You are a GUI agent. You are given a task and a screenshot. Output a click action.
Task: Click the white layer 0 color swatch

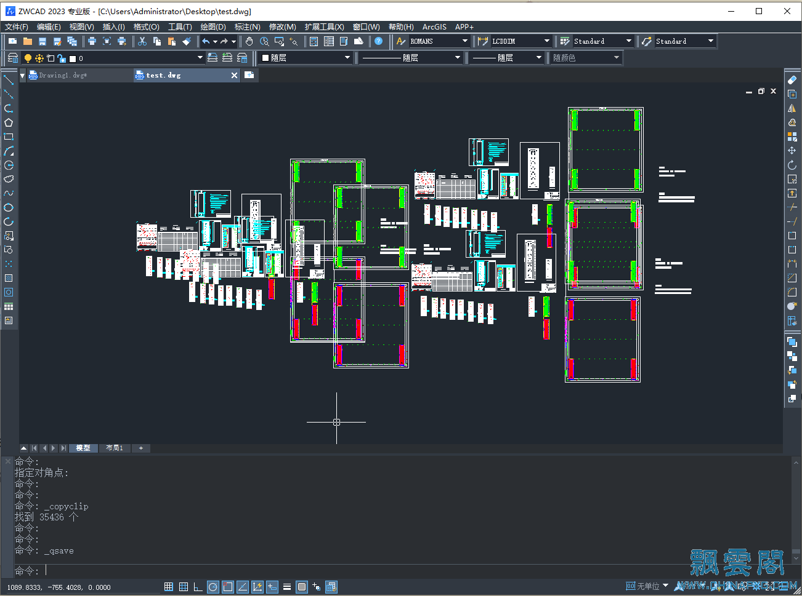[x=73, y=58]
